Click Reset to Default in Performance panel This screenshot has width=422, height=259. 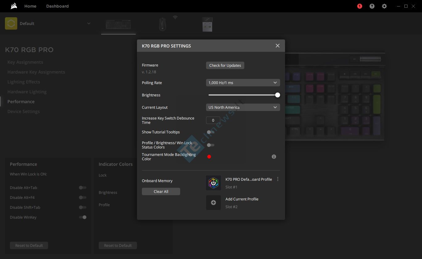[x=29, y=245]
